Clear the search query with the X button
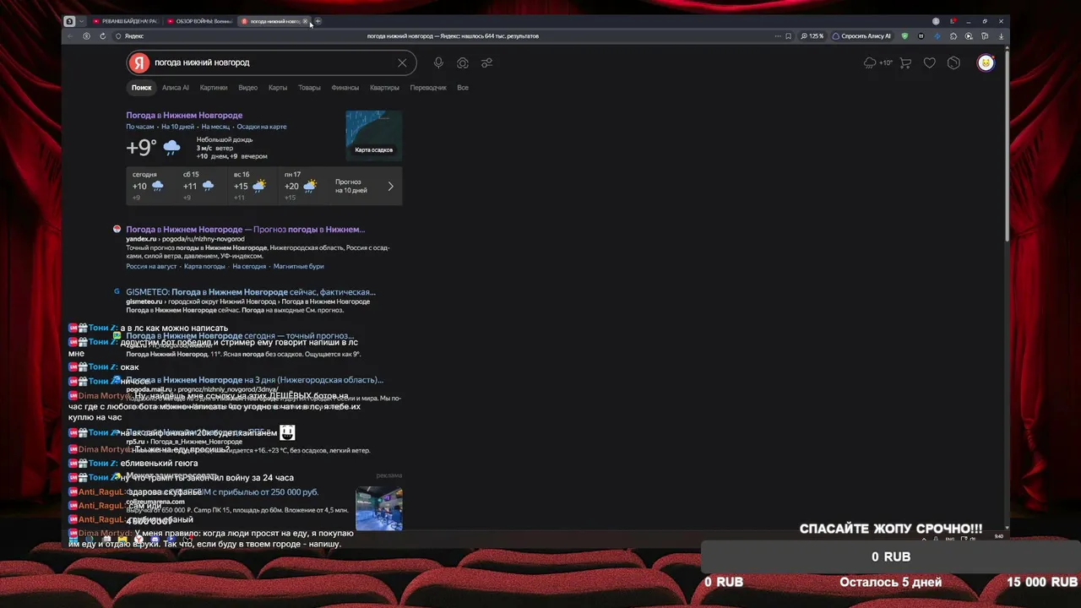1081x608 pixels. (x=402, y=62)
